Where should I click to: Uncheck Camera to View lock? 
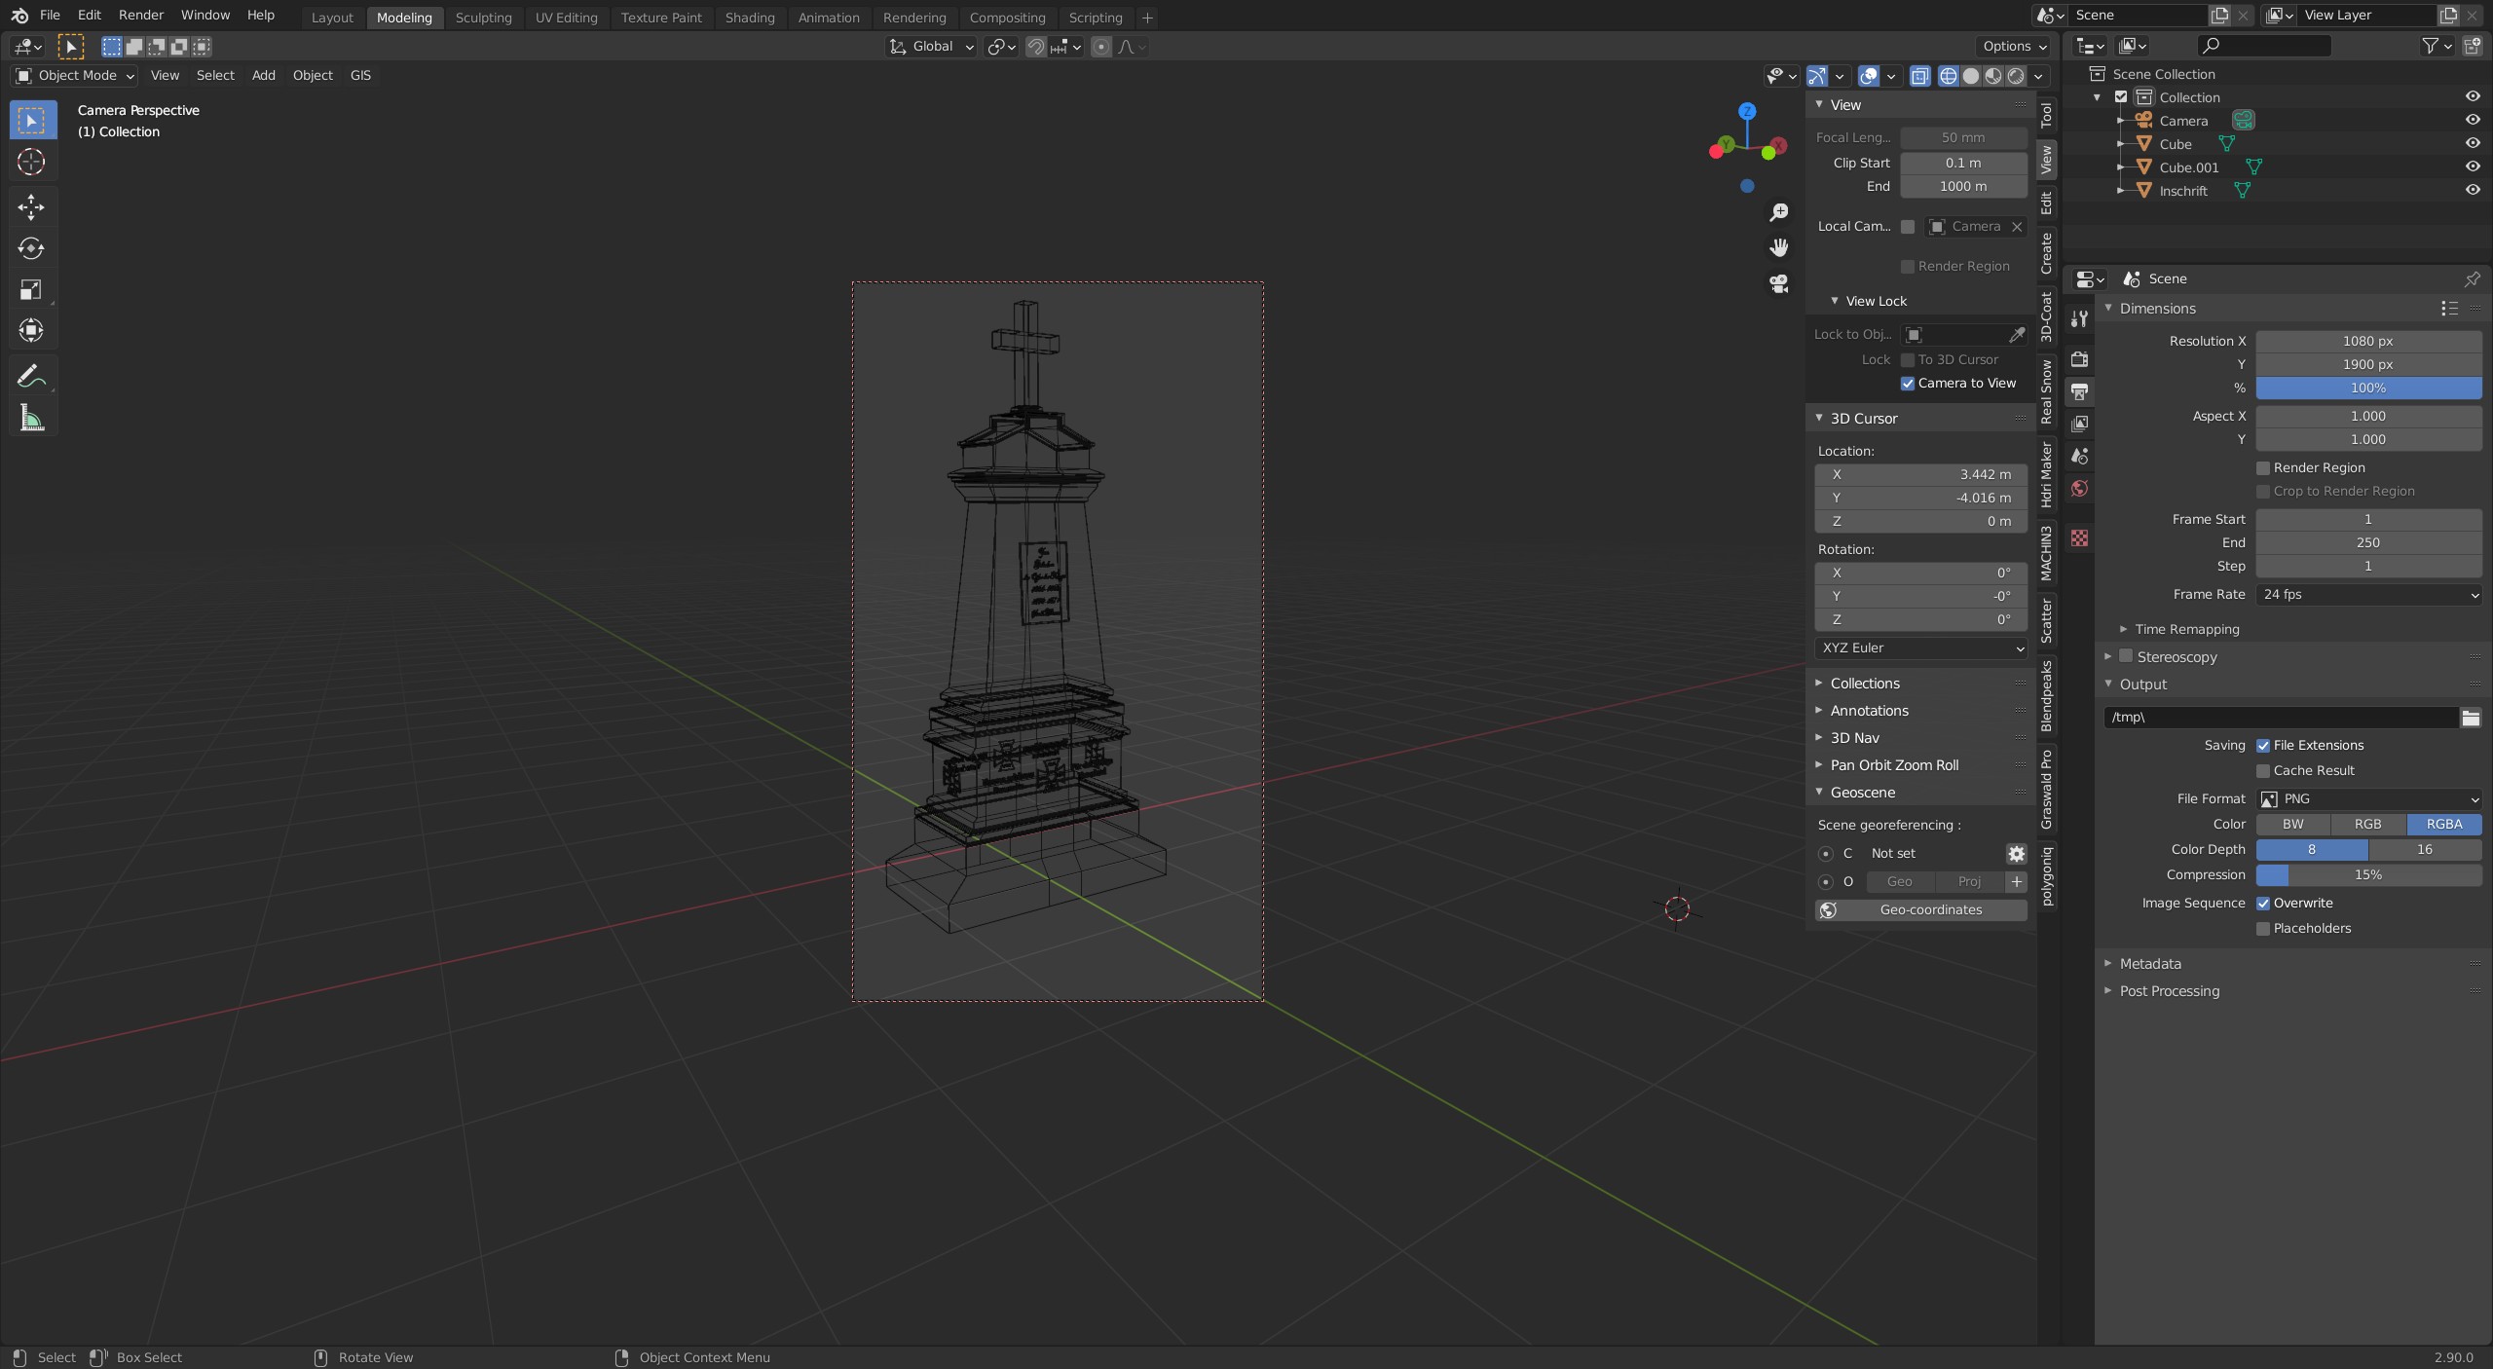(x=1908, y=384)
